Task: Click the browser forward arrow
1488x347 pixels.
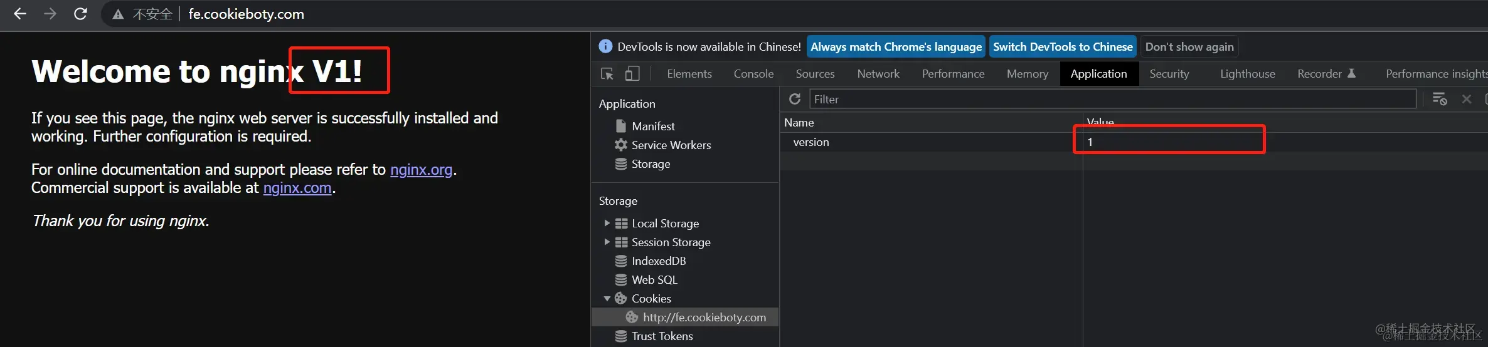Action: (x=50, y=14)
